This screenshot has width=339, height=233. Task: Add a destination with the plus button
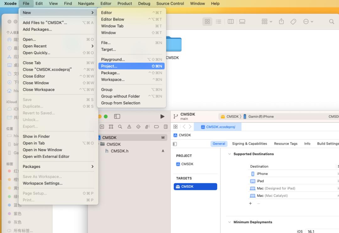coord(250,203)
